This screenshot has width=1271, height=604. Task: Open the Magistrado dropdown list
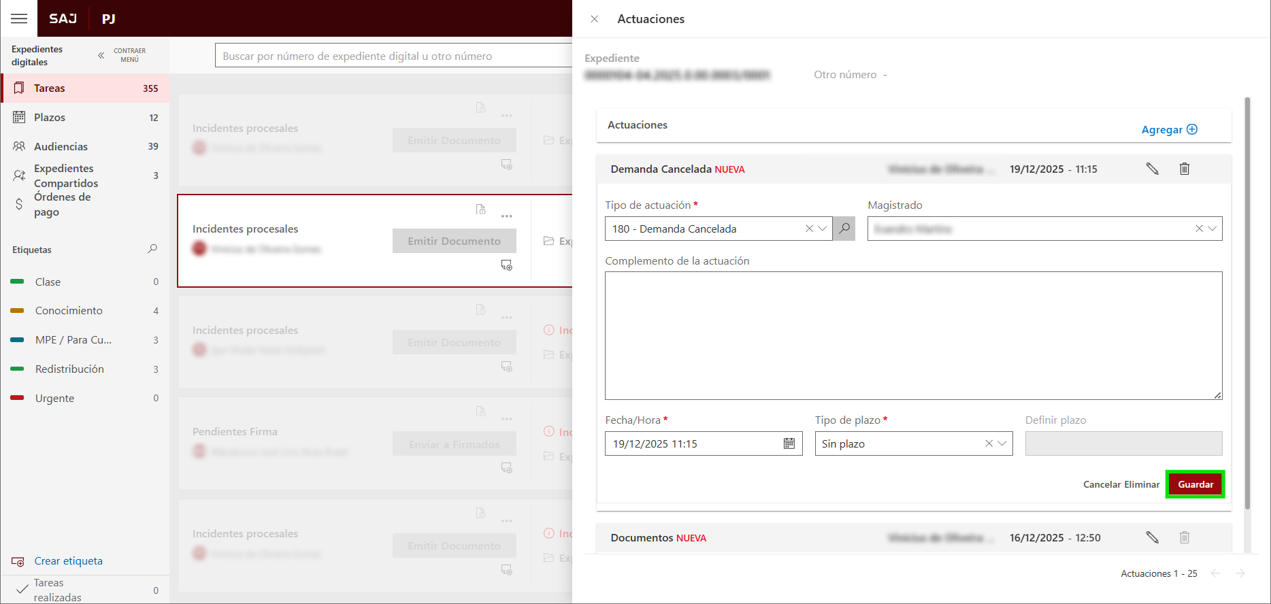pos(1212,229)
